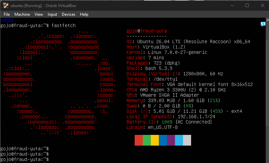Click the red 'gojo@fraud-yuta' header
269x163 pixels.
point(147,31)
